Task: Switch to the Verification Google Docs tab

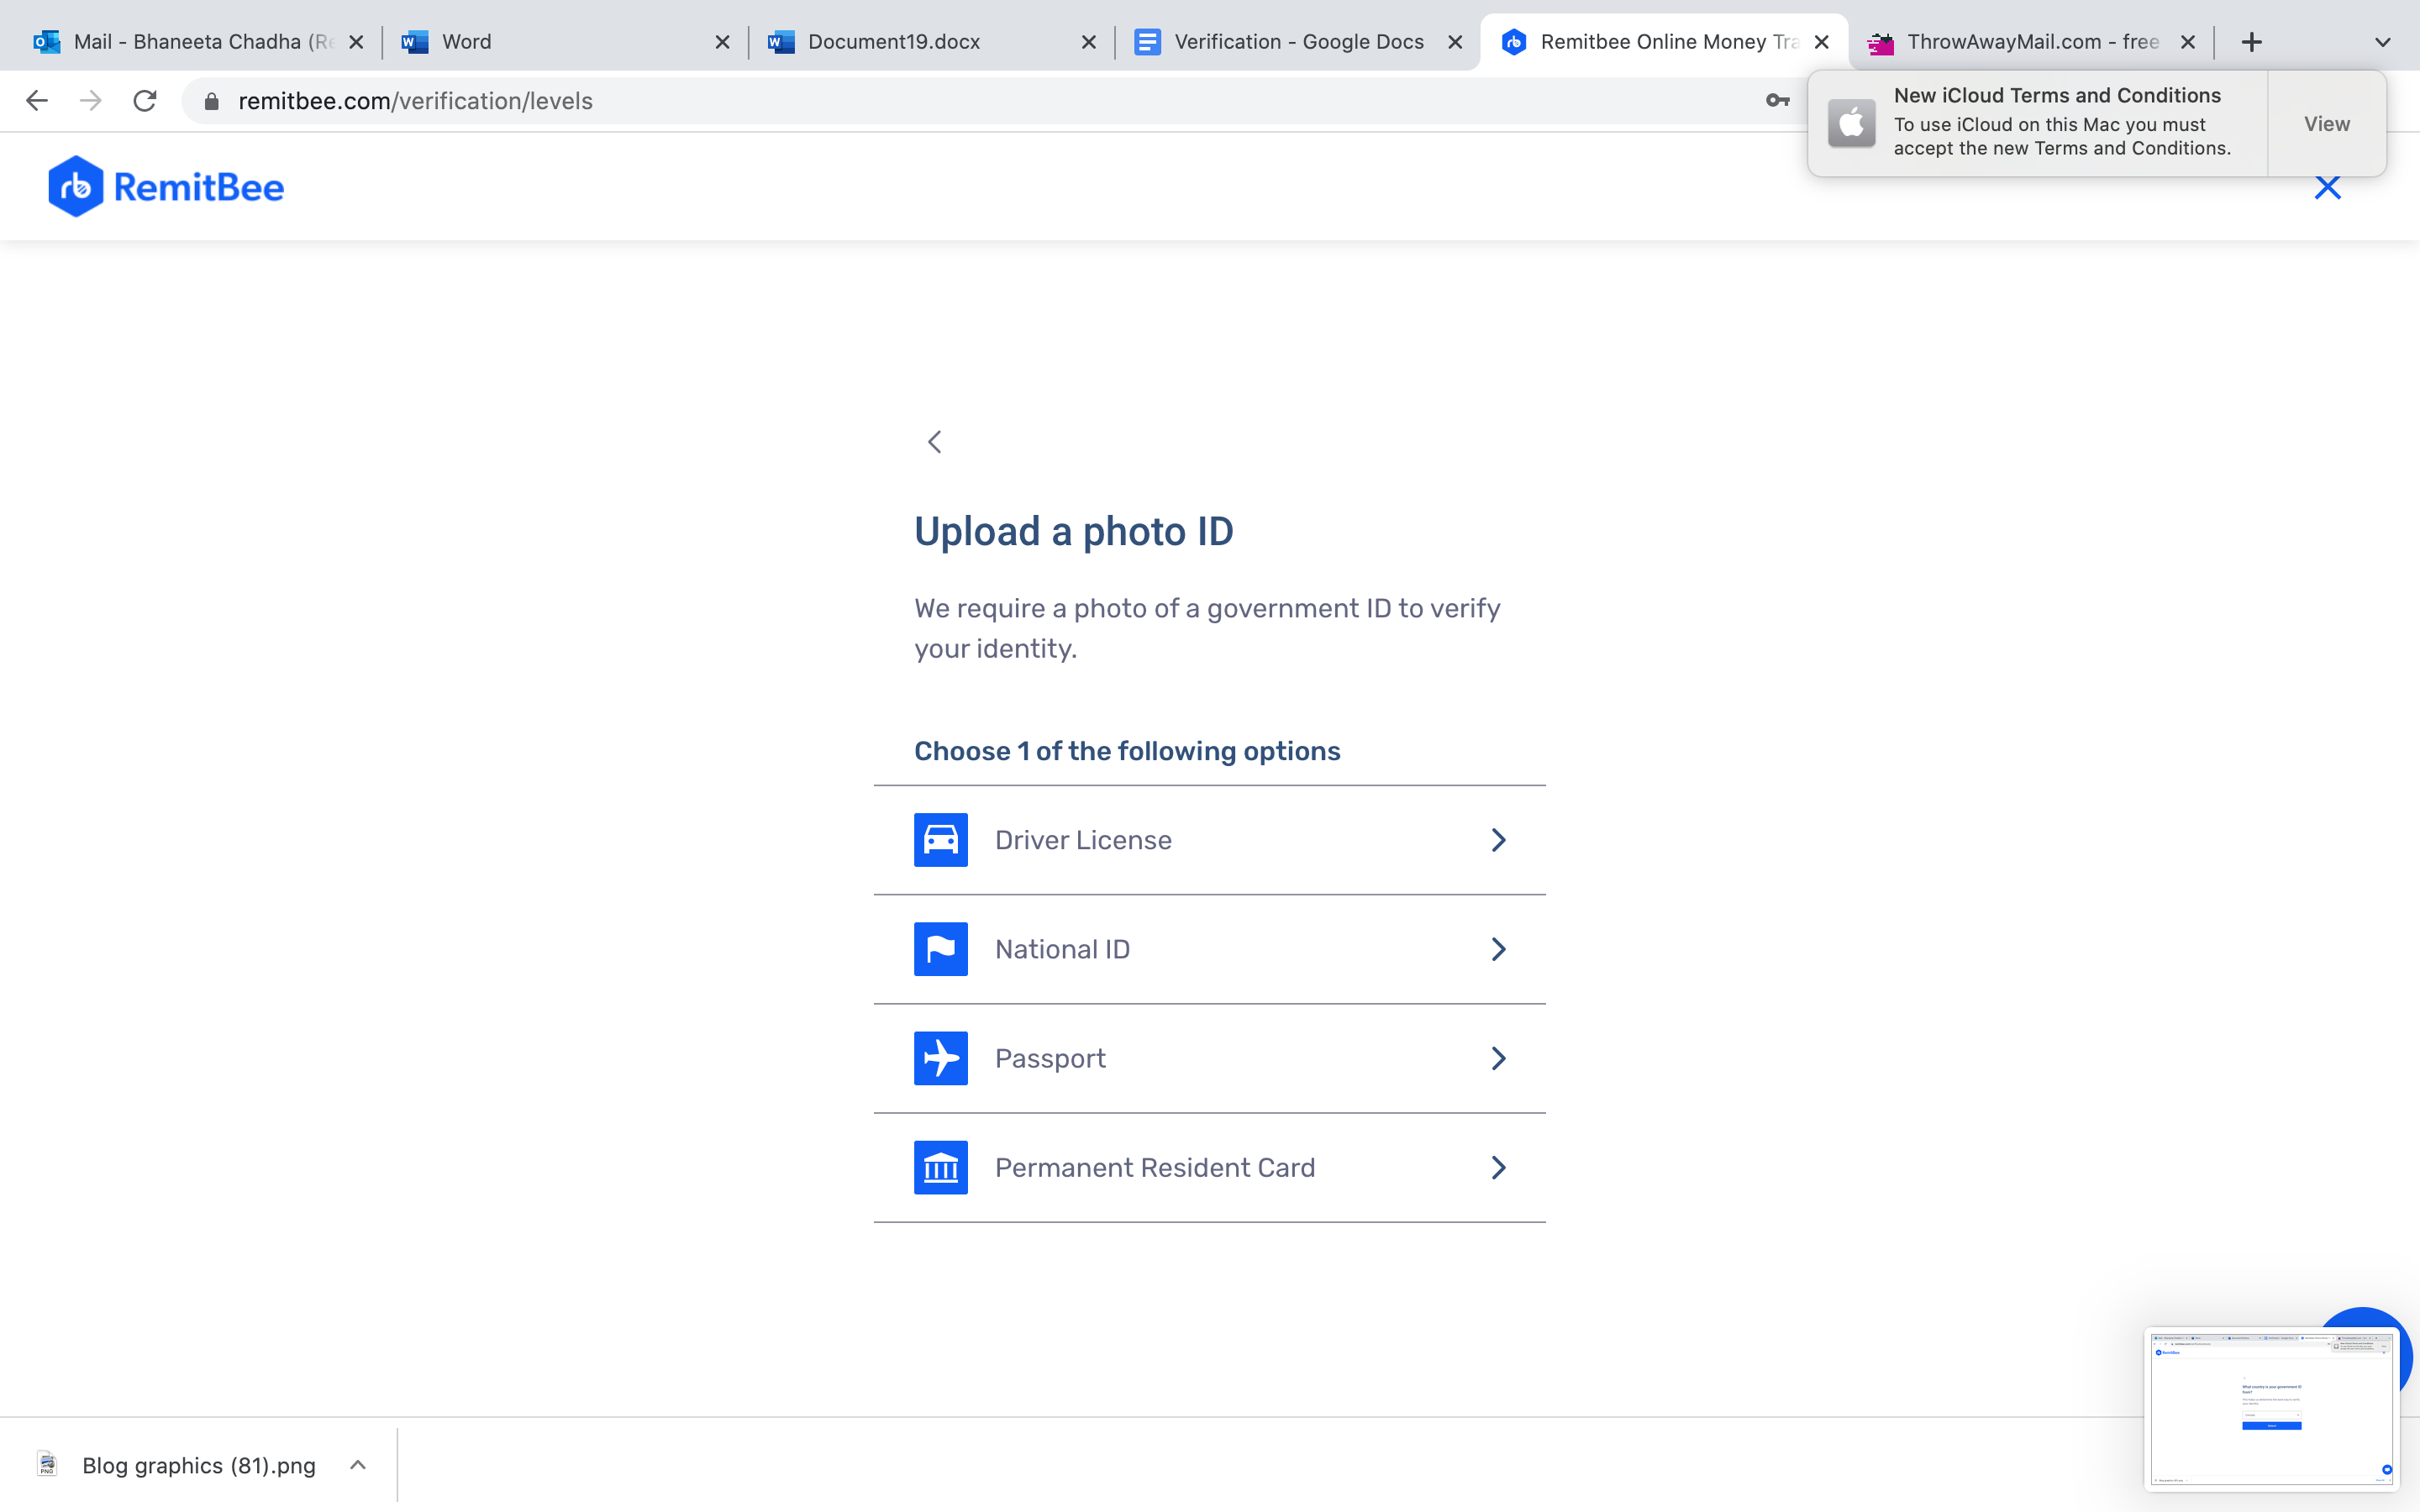Action: (x=1297, y=42)
